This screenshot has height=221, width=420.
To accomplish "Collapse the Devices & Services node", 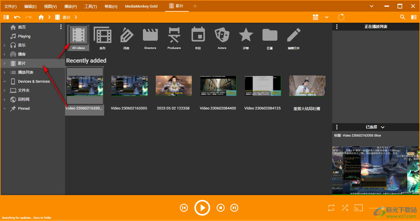I will point(5,82).
